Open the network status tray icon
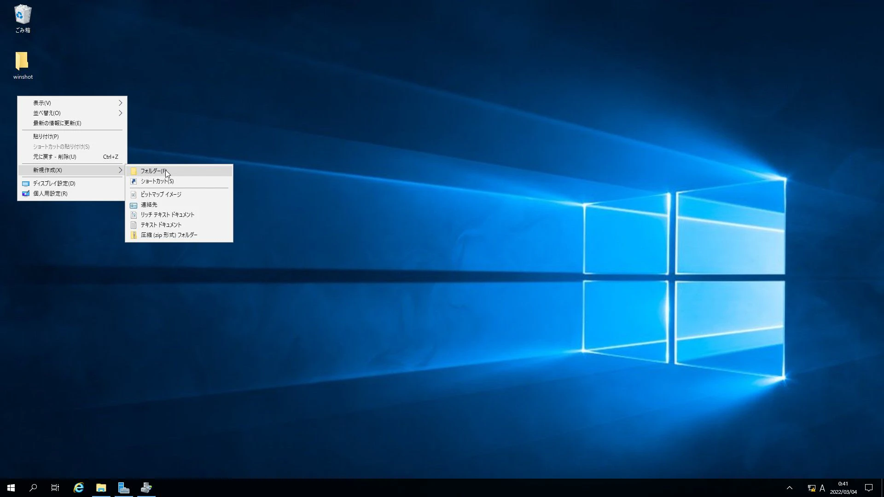The image size is (884, 497). (811, 488)
